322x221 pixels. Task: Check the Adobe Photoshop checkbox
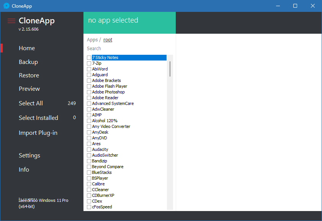(89, 92)
